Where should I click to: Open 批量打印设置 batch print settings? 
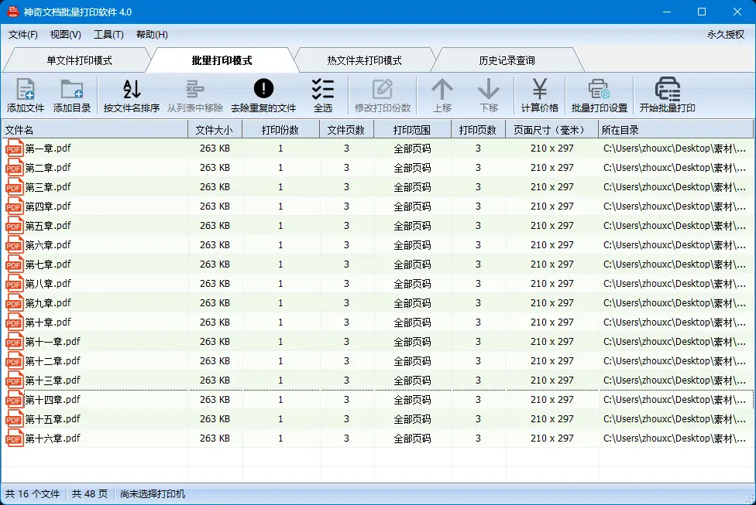coord(599,90)
